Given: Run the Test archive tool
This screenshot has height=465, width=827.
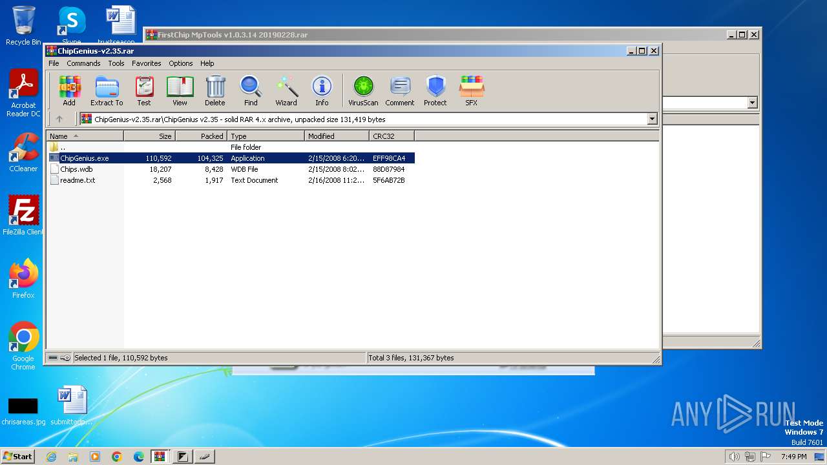Looking at the screenshot, I should tap(144, 90).
